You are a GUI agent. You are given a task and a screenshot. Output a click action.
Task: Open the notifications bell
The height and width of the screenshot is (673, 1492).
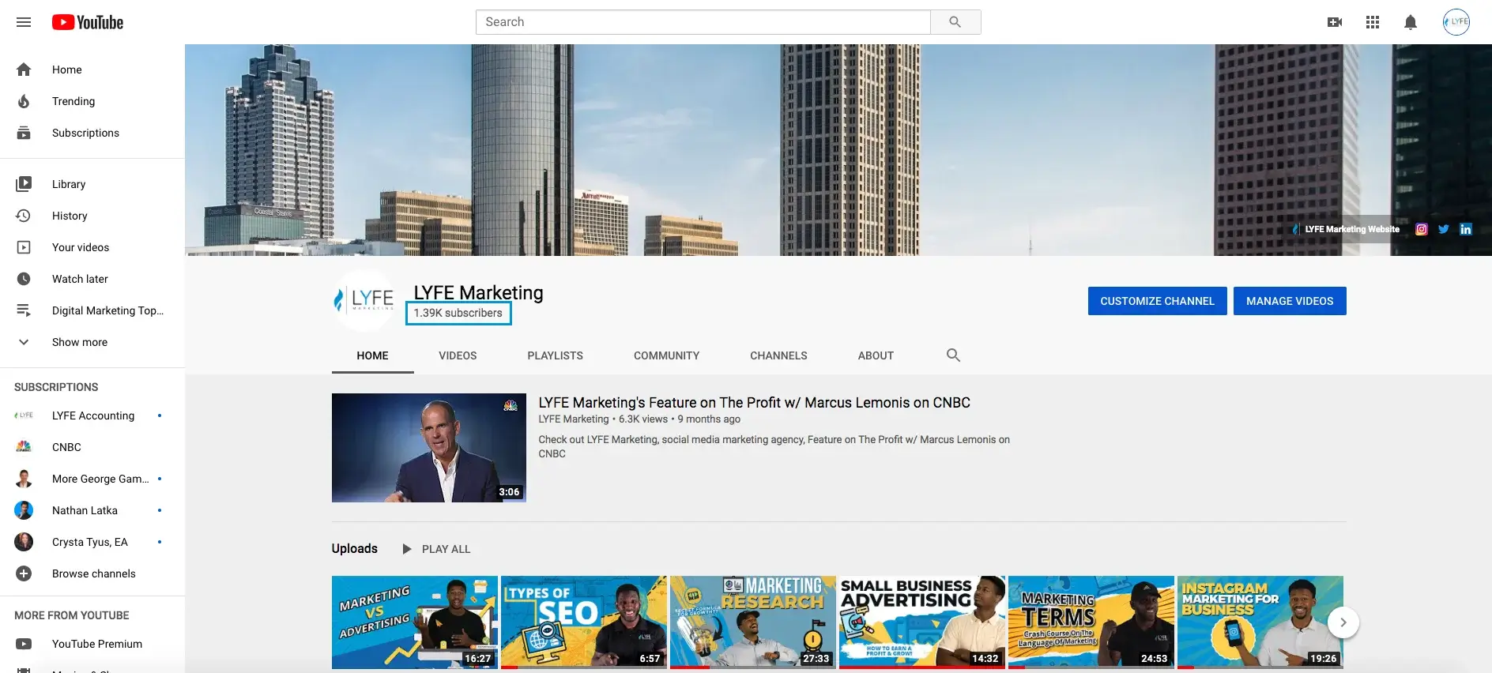click(1411, 22)
